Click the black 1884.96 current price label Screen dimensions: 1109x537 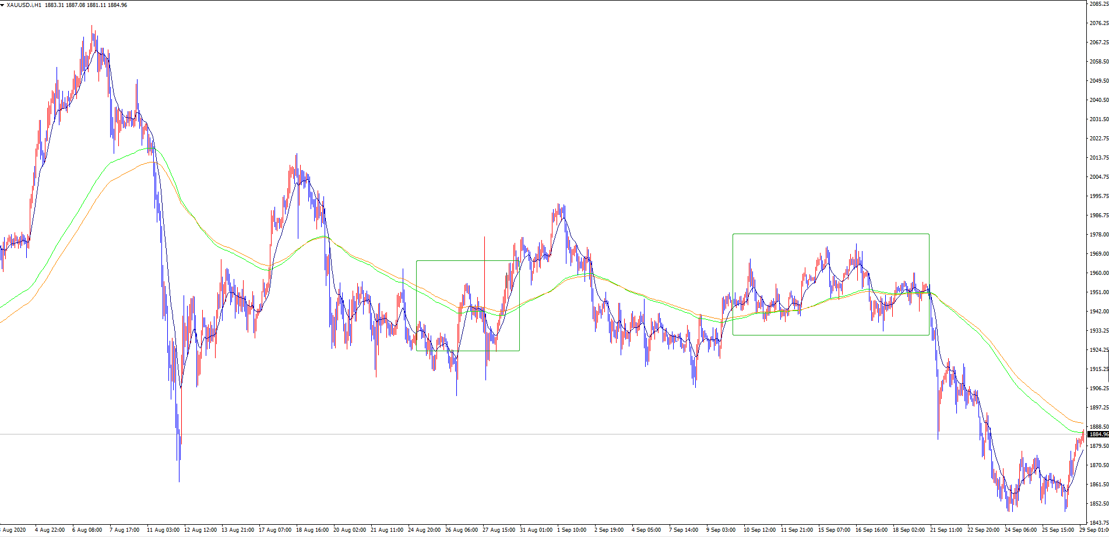point(1098,434)
